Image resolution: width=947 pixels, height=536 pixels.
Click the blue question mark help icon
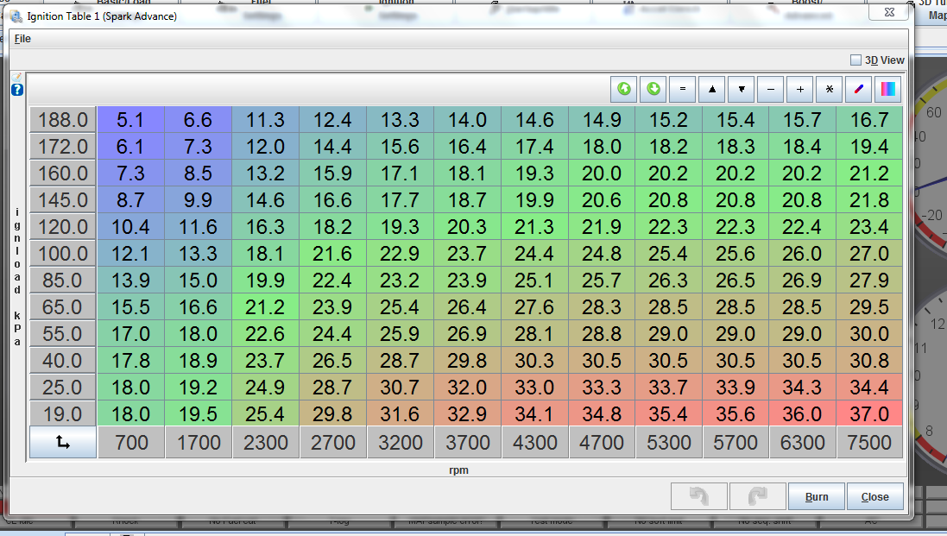(17, 90)
